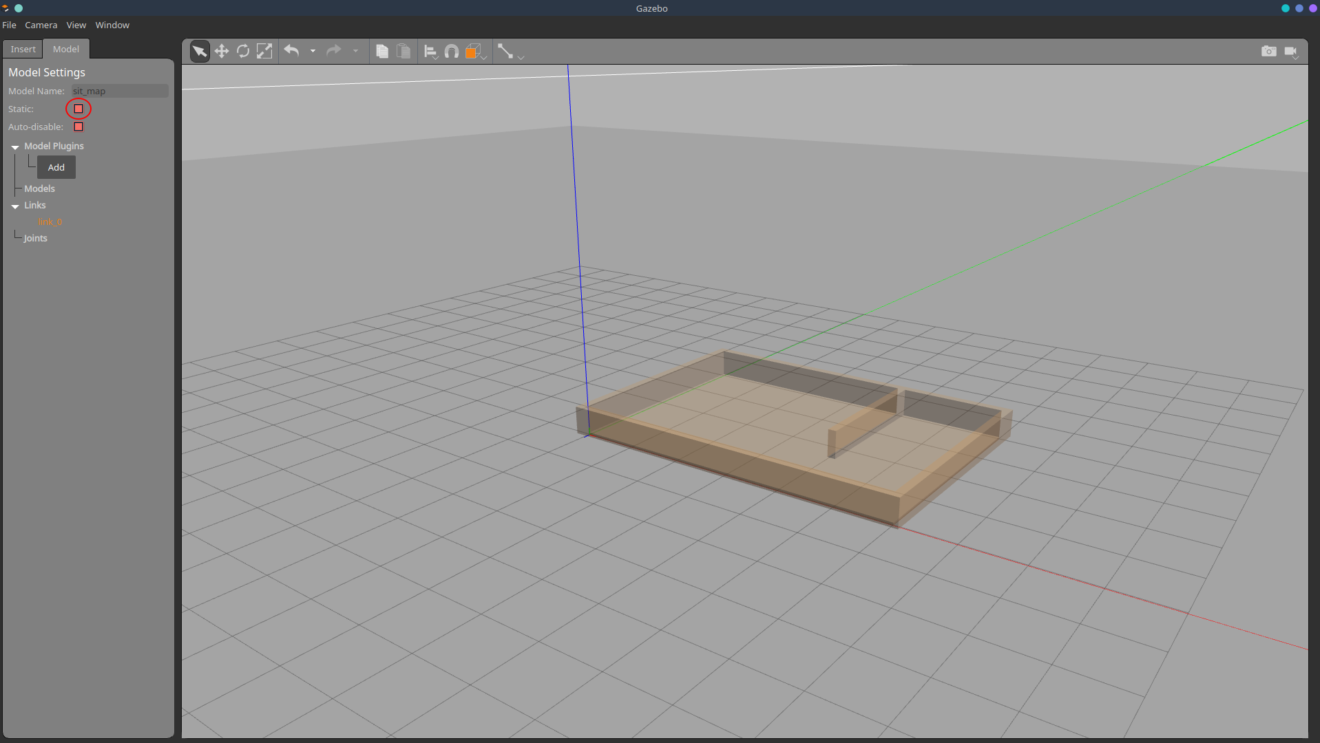Activate the translate mode tool
This screenshot has width=1320, height=743.
click(x=222, y=52)
